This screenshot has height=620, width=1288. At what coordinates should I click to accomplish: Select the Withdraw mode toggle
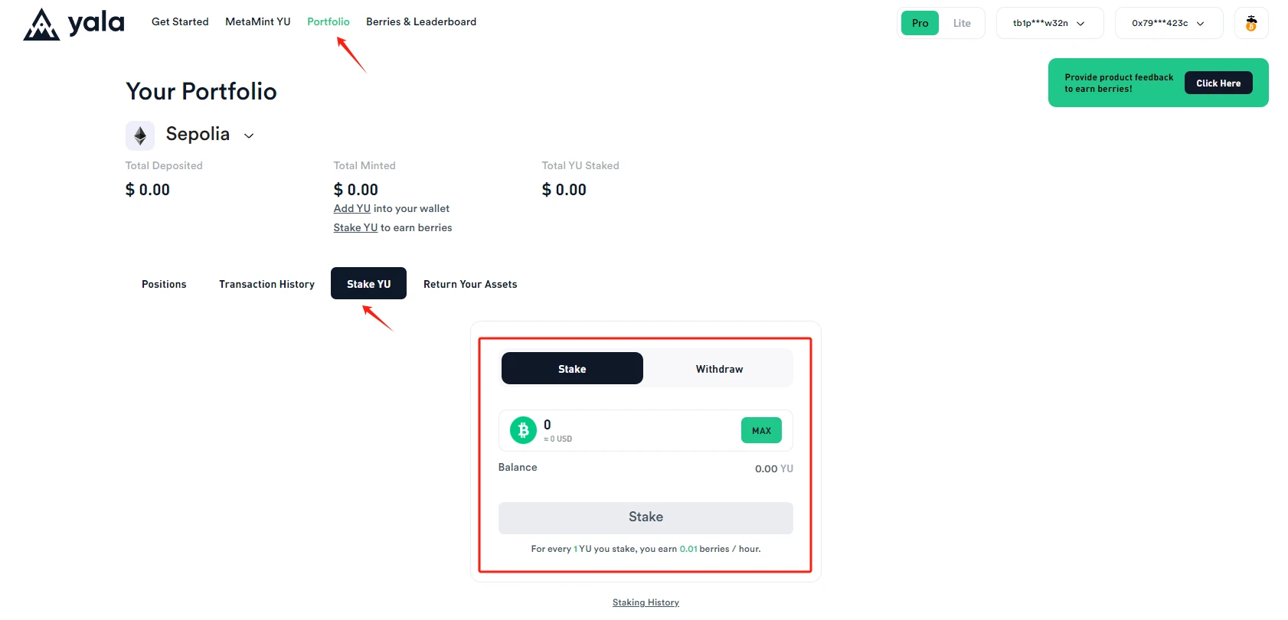point(719,369)
